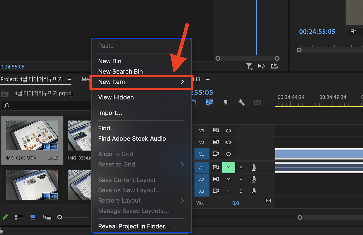Switch Project panel to Freeform View
Image resolution: width=363 pixels, height=235 pixels.
point(47,217)
